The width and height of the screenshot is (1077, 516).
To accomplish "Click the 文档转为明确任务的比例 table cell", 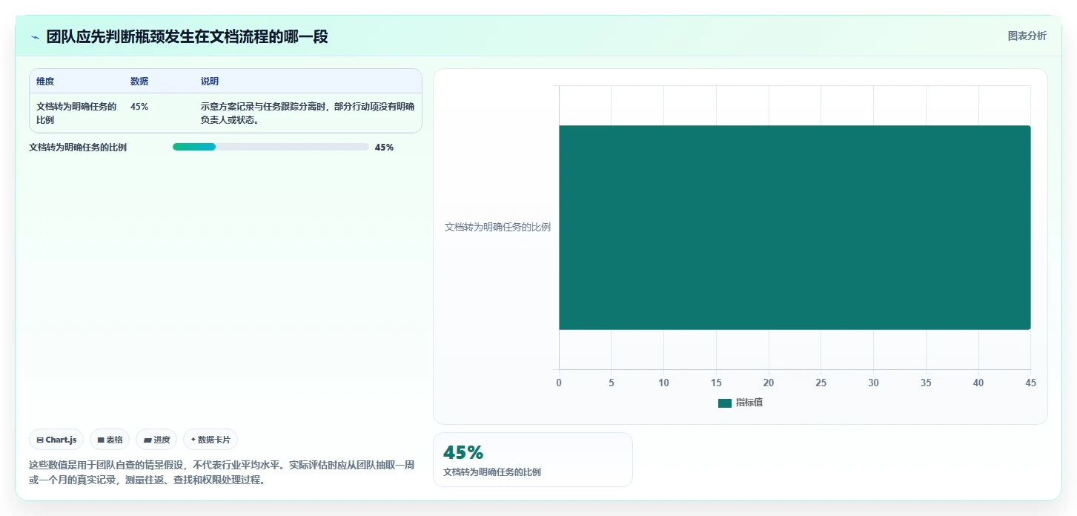I will pos(76,113).
